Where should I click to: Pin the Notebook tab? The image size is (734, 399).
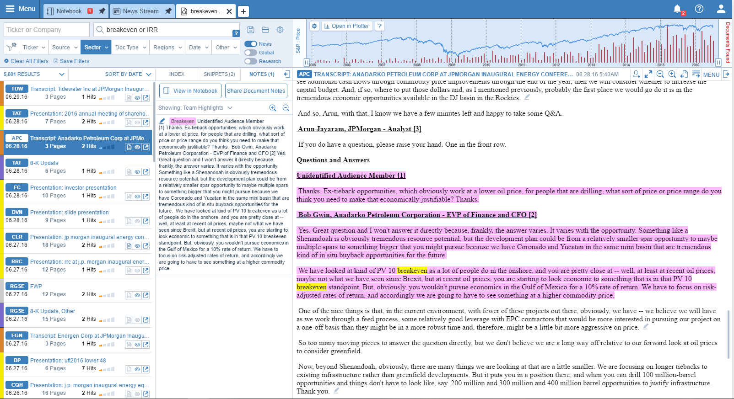click(102, 11)
